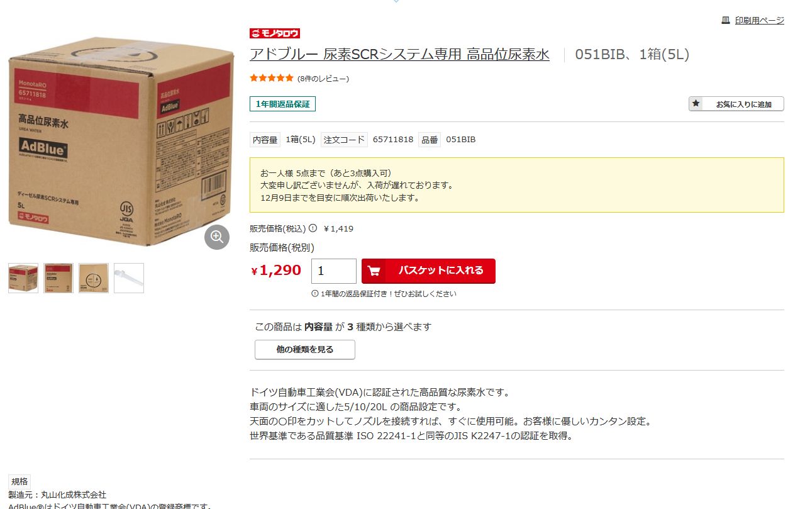788x509 pixels.
Task: Click the info icon by the return guarantee note
Action: (315, 293)
